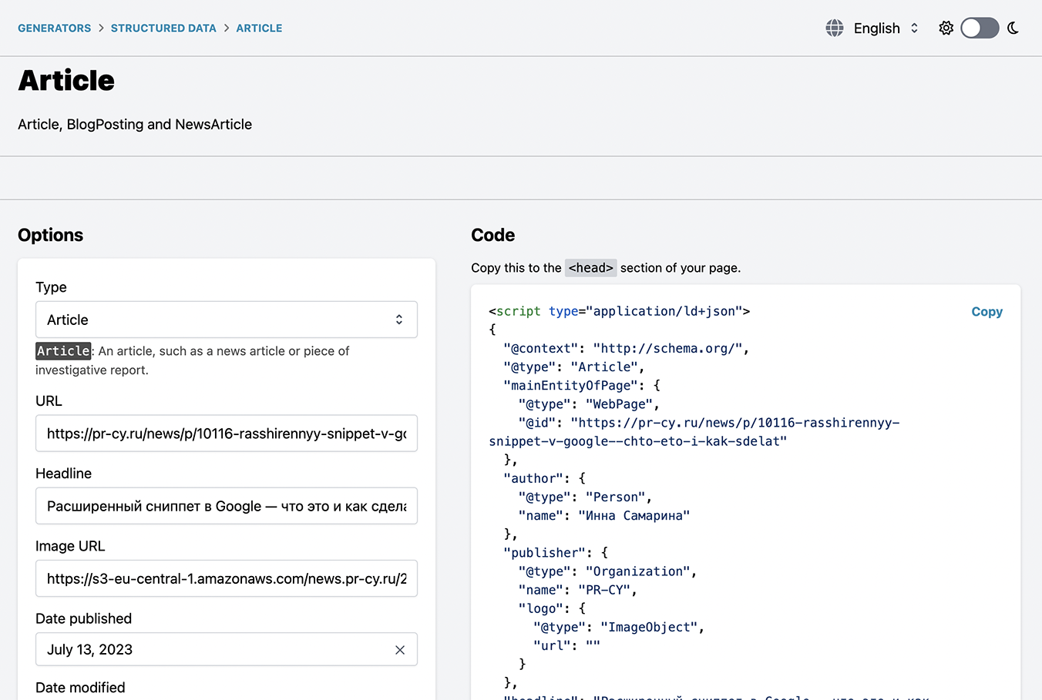
Task: Go to Generators breadcrumb
Action: [x=54, y=28]
